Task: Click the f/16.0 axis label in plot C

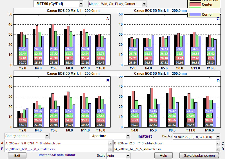Action: click(211, 68)
